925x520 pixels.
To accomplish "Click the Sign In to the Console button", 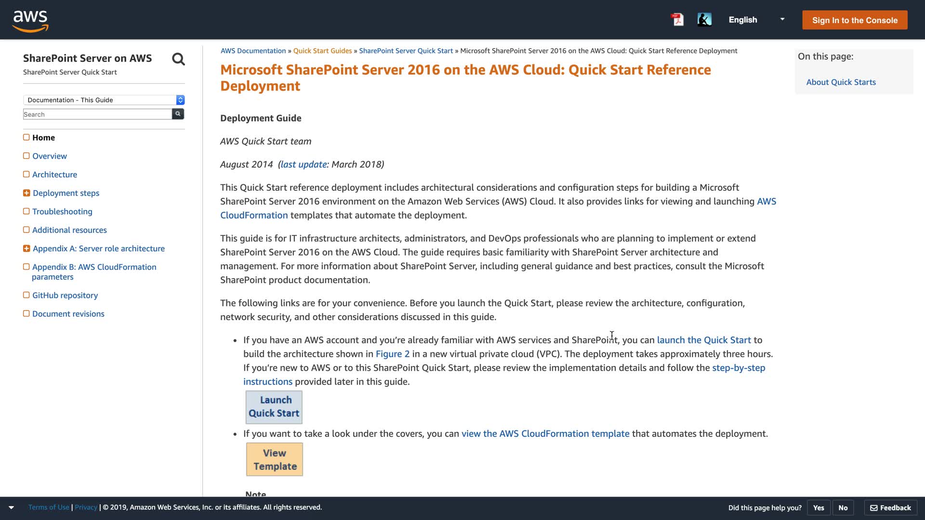I will 855,20.
